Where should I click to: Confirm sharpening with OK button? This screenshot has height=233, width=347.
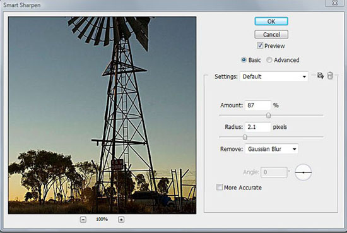[x=271, y=21]
